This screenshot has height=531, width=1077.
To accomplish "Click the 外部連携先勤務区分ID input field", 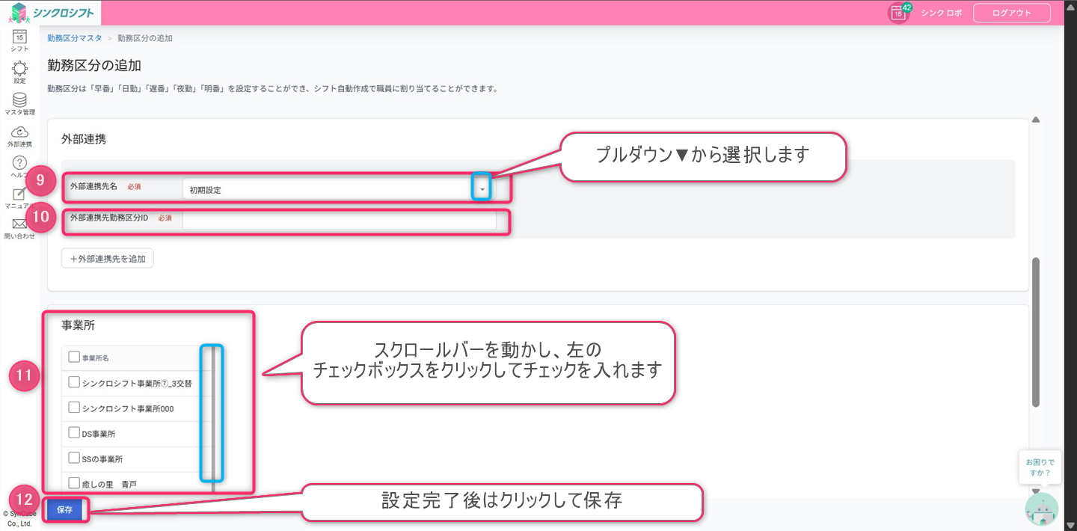I will (339, 220).
